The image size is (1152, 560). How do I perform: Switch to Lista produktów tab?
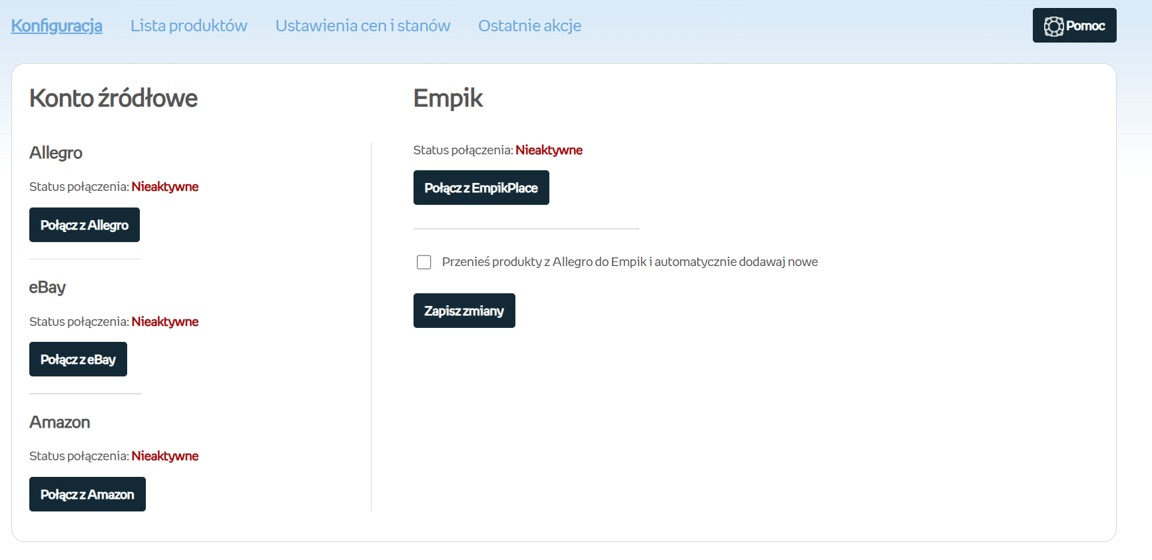188,26
